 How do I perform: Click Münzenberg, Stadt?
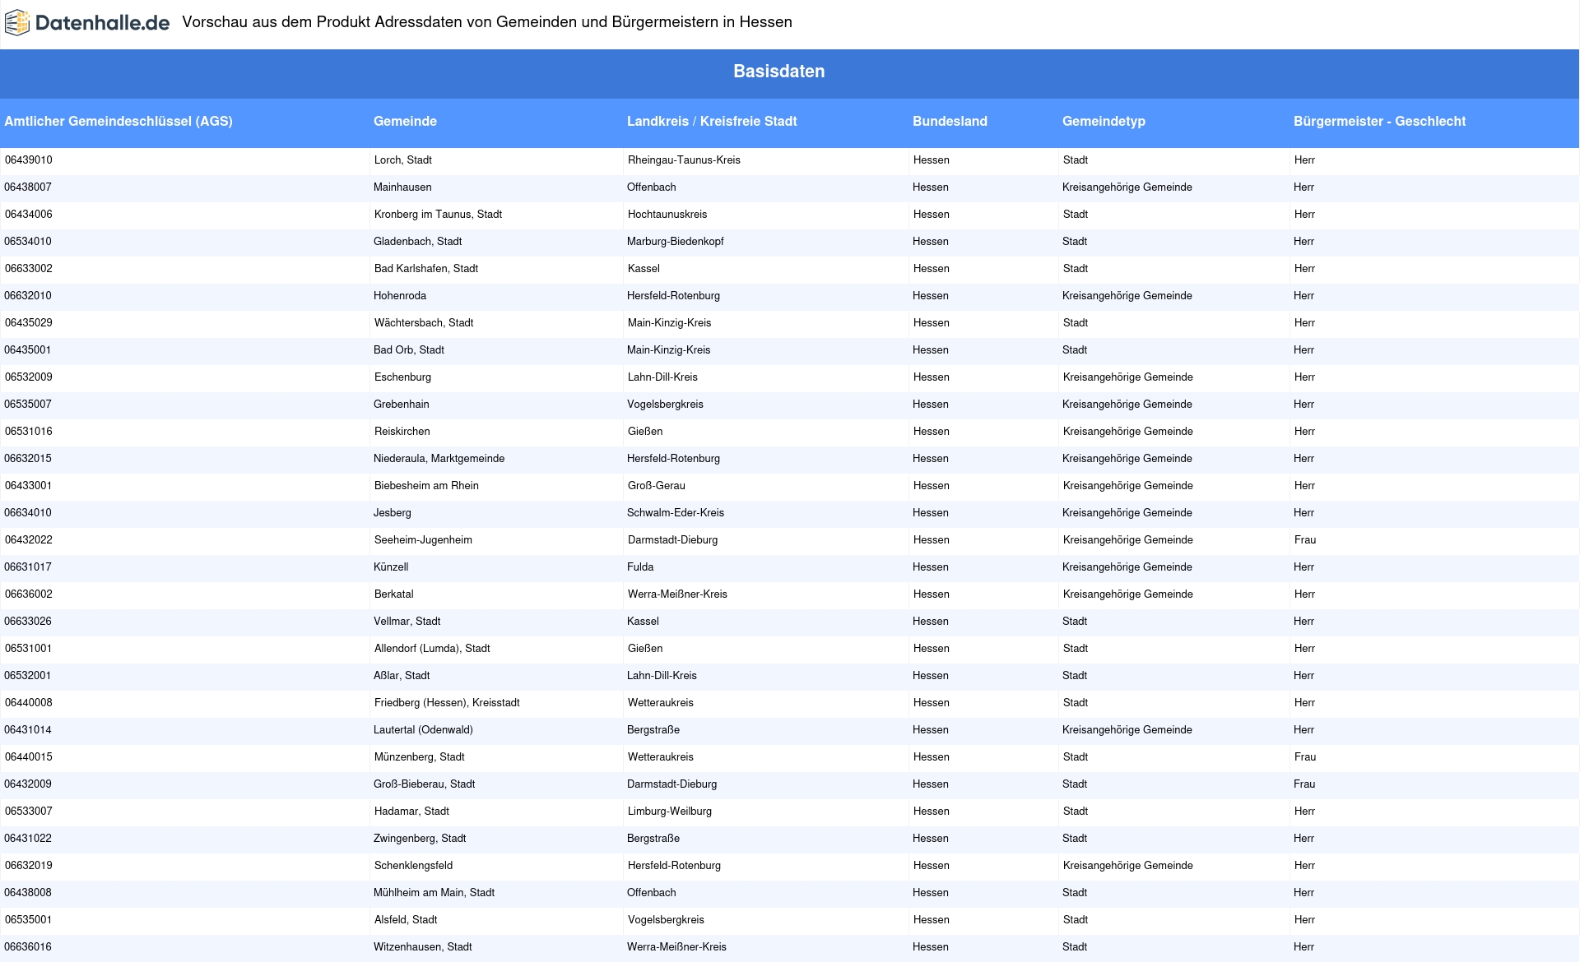click(x=420, y=757)
